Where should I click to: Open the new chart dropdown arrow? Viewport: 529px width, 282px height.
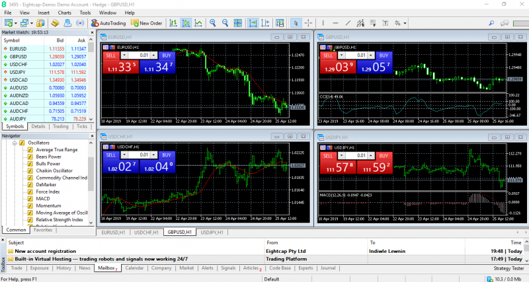point(15,23)
